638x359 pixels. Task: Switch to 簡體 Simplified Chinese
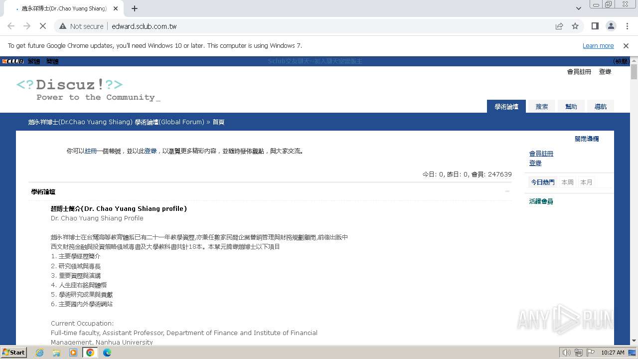52,61
